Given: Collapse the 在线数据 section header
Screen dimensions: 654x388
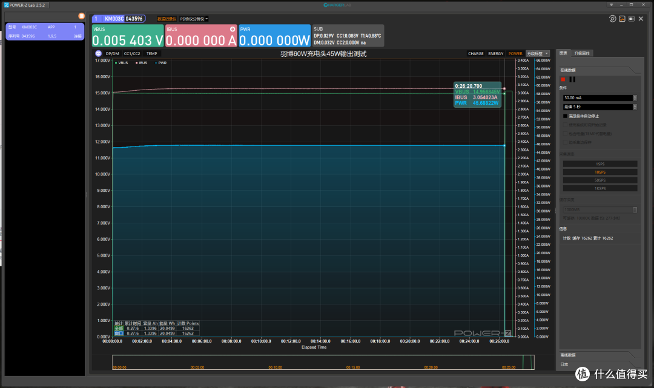Looking at the screenshot, I should tap(598, 70).
